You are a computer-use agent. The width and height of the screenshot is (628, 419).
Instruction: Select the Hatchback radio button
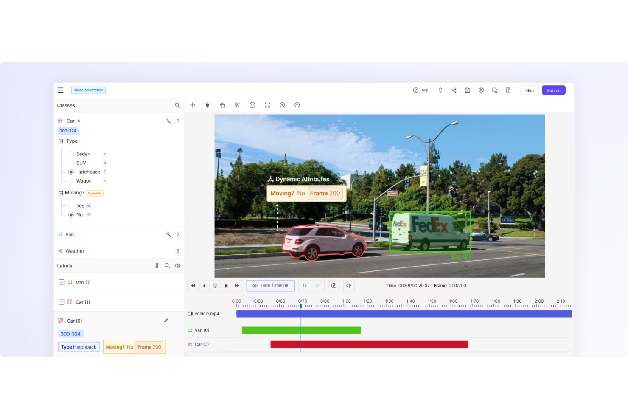click(x=71, y=172)
